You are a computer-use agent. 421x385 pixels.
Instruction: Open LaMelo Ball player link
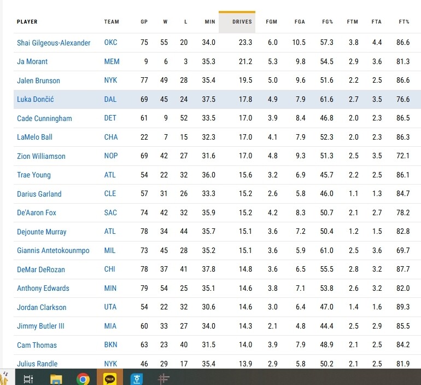[x=34, y=137]
